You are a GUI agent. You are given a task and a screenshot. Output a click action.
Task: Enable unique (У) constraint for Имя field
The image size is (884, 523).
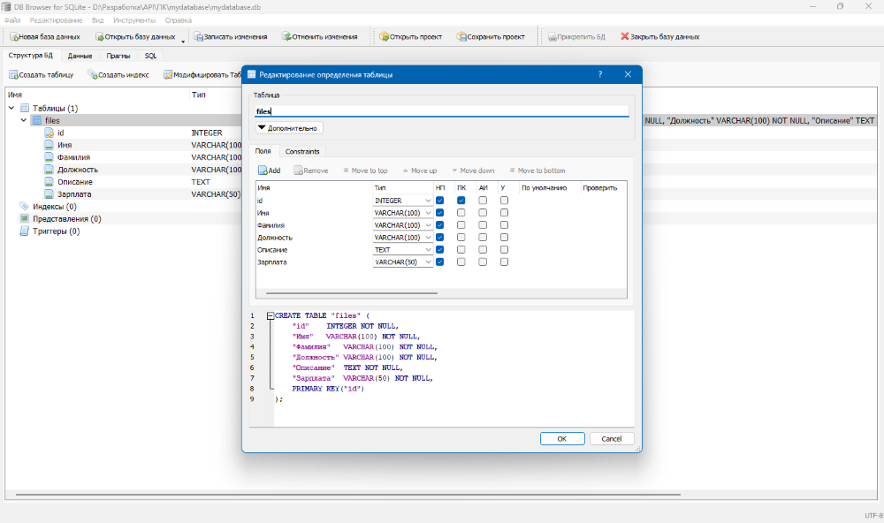click(504, 212)
